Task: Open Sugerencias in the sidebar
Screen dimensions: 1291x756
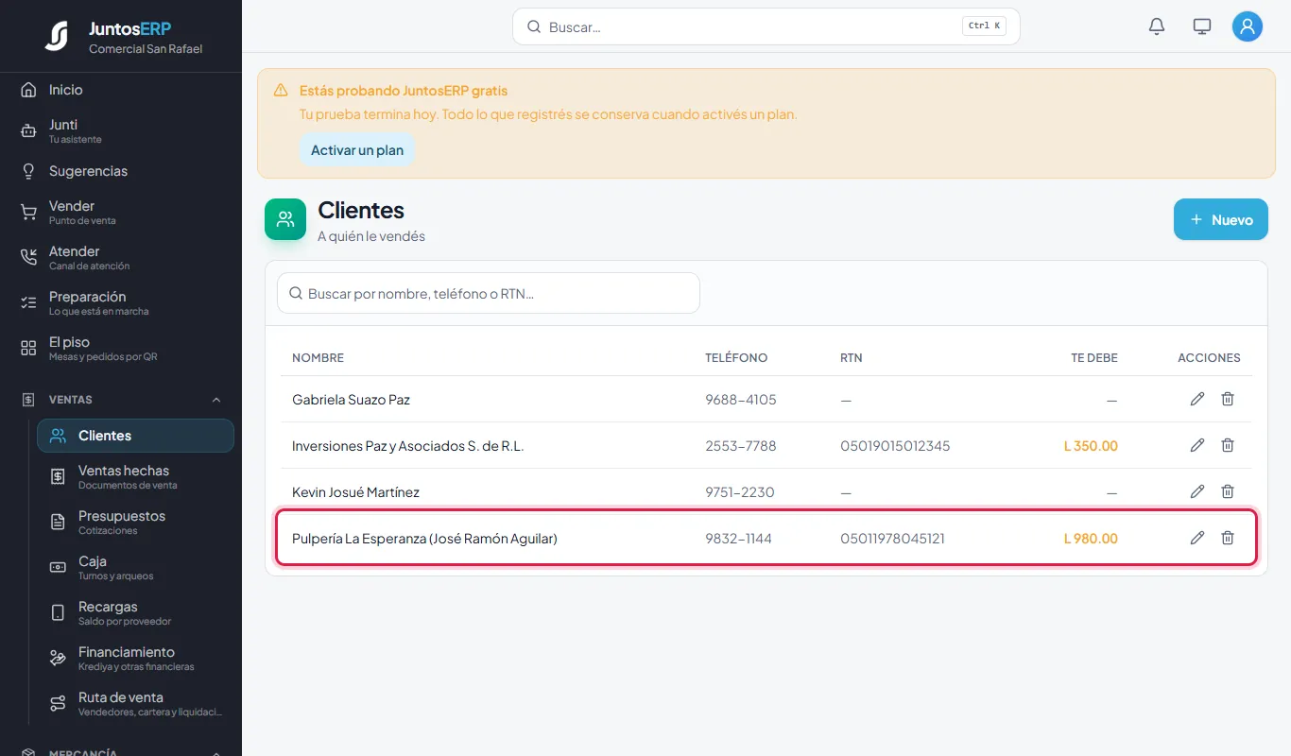Action: [121, 171]
